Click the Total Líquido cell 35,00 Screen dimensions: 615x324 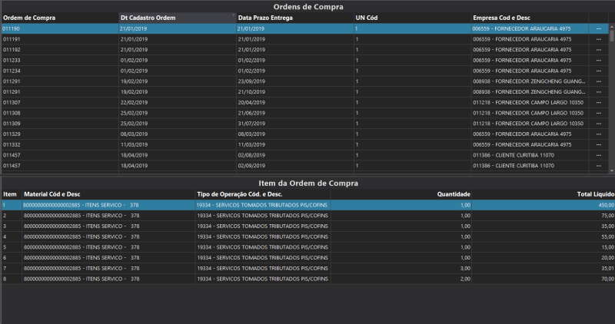click(544, 226)
